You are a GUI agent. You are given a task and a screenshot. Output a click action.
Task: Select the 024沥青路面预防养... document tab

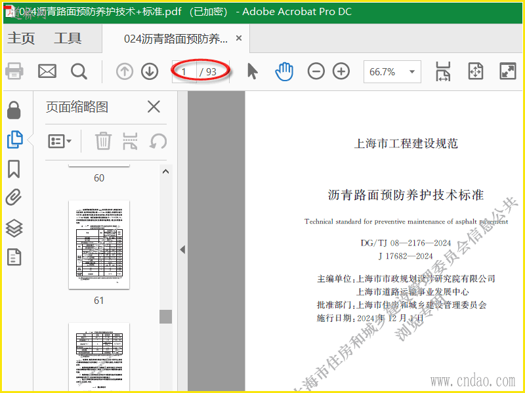click(x=176, y=39)
